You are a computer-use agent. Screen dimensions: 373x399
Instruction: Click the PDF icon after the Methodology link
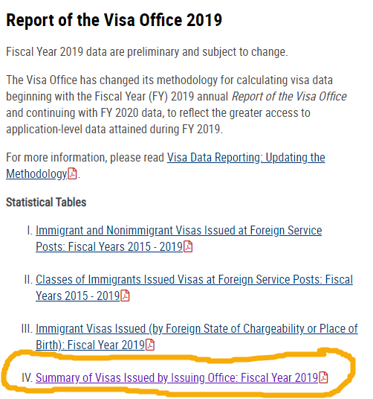pyautogui.click(x=72, y=173)
